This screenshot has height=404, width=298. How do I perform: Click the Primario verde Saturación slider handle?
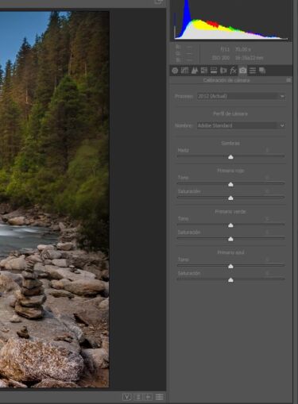[x=230, y=239]
